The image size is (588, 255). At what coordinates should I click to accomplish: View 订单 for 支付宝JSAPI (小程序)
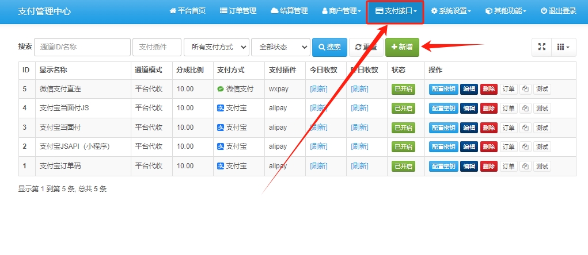pos(509,147)
